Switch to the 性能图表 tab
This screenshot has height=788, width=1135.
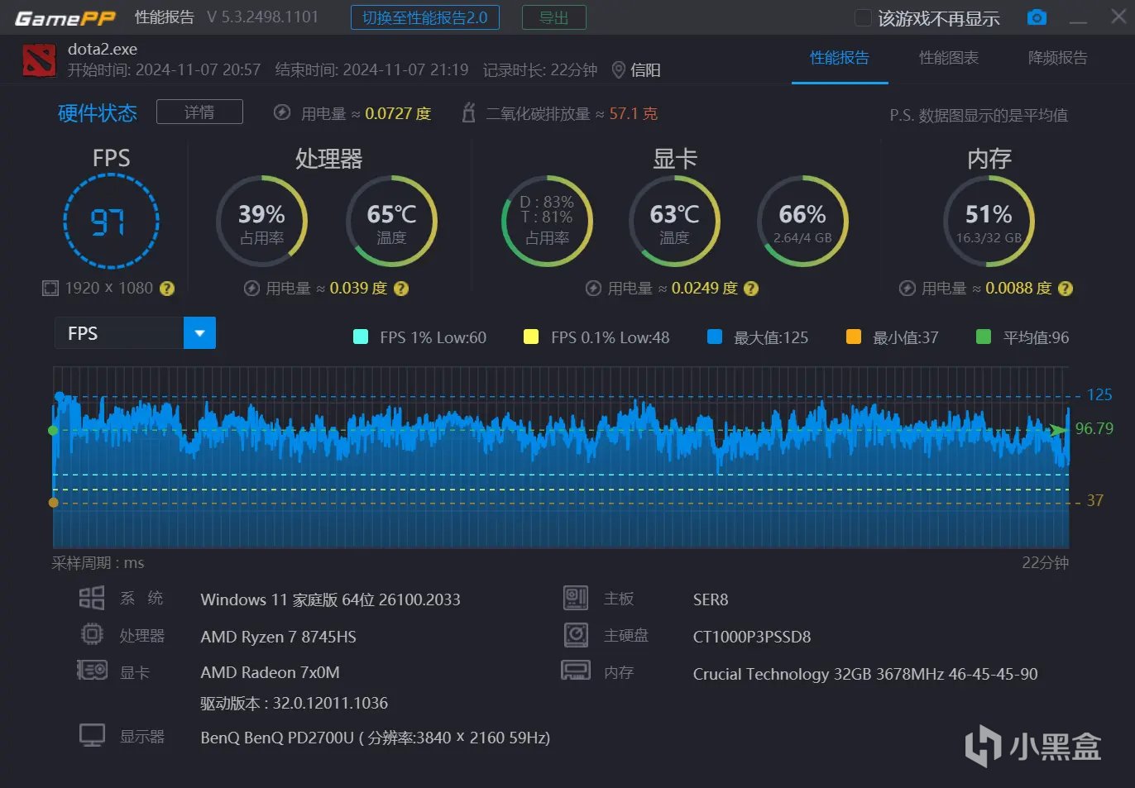[x=949, y=58]
